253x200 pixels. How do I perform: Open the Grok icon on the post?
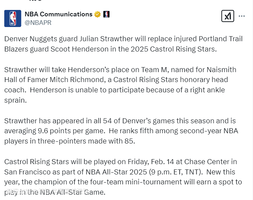(x=227, y=16)
